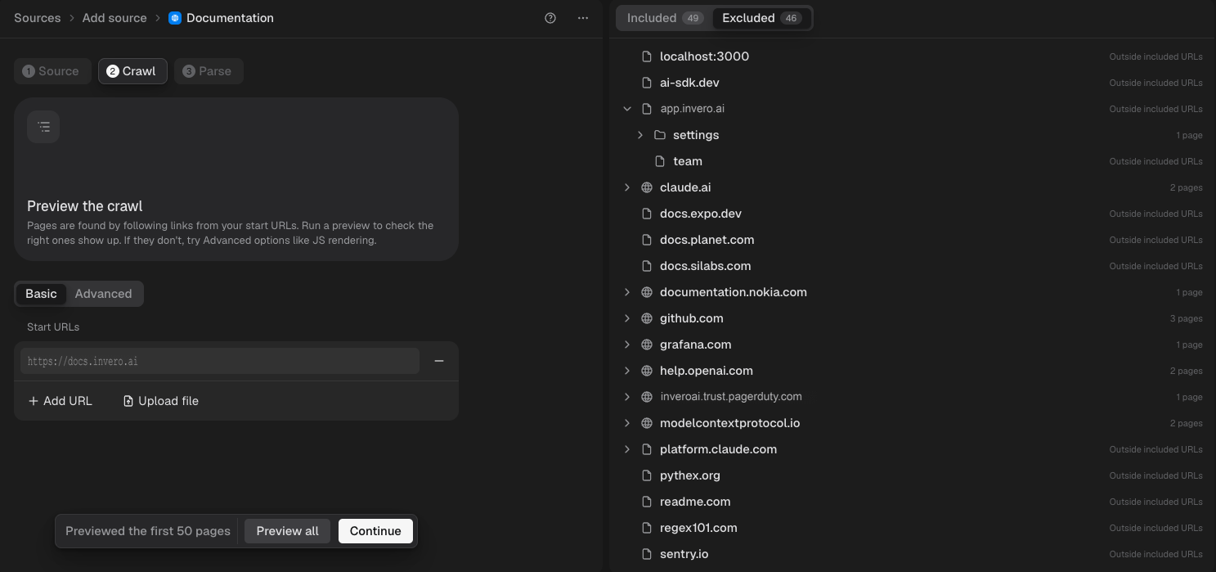Screen dimensions: 1216x572
Task: Click the 'Preview the crawl' heading
Action: click(85, 206)
